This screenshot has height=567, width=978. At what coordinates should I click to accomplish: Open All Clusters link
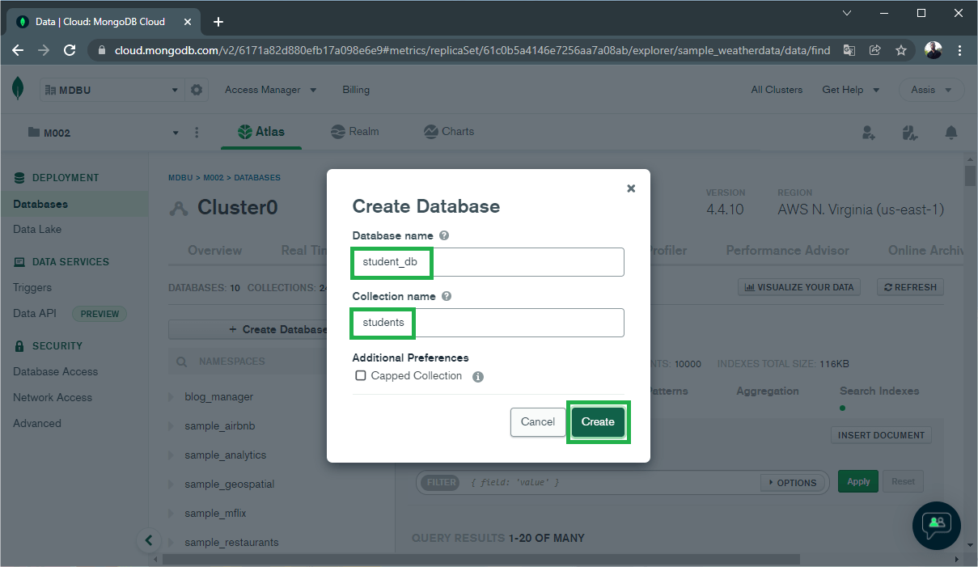click(x=777, y=90)
